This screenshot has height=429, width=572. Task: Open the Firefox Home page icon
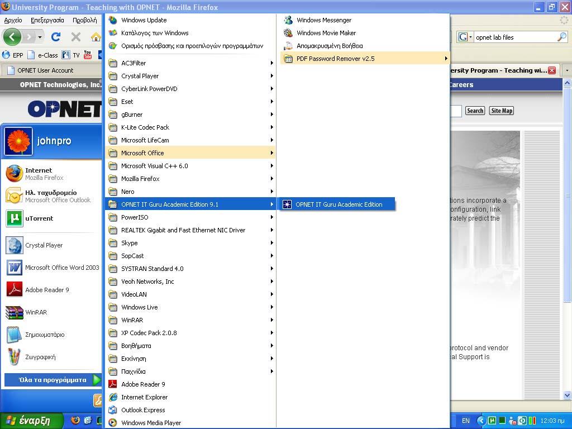[96, 37]
